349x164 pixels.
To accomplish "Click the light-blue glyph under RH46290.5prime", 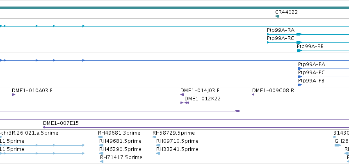I will pos(101,153).
